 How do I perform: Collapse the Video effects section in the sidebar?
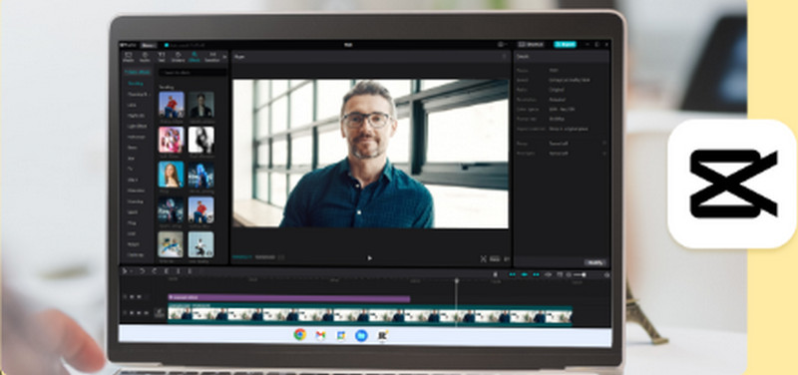pyautogui.click(x=137, y=72)
